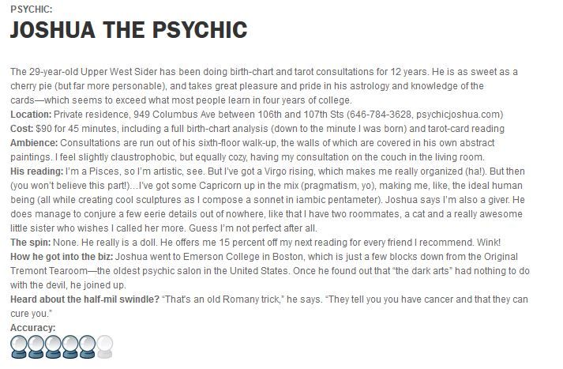Click the Heard about the half-mil swindle? heading
The height and width of the screenshot is (369, 563).
coord(84,299)
